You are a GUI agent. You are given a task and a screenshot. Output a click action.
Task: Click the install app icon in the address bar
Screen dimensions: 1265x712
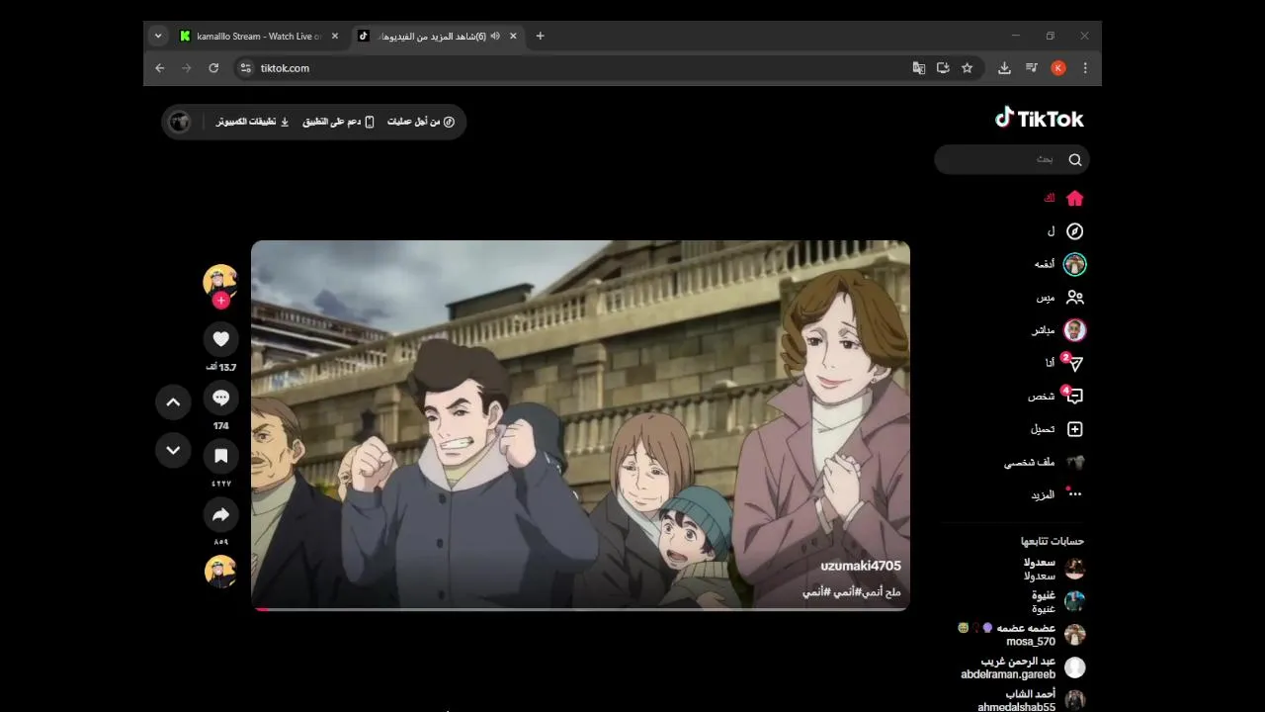[x=943, y=68]
